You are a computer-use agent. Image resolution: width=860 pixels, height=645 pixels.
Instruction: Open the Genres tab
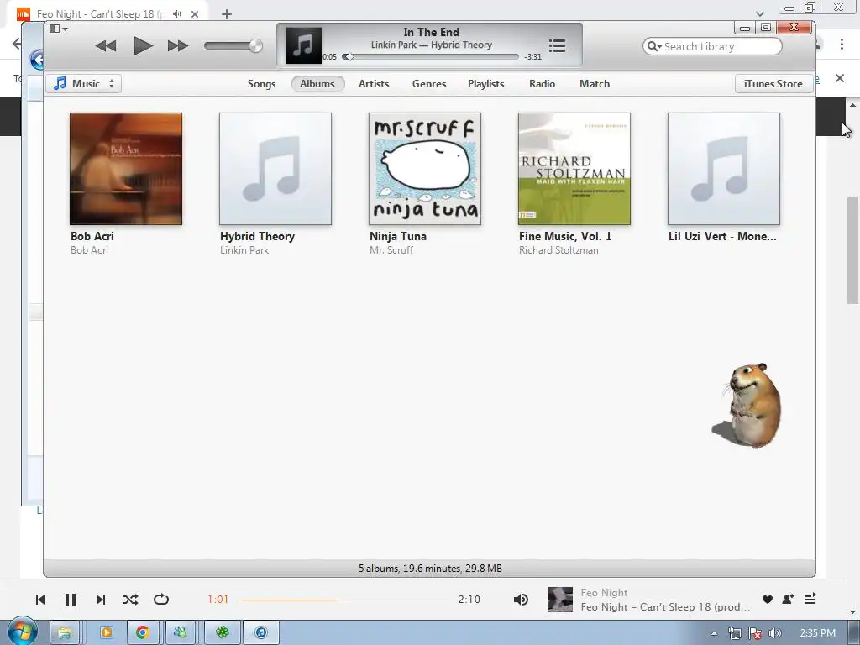coord(429,84)
